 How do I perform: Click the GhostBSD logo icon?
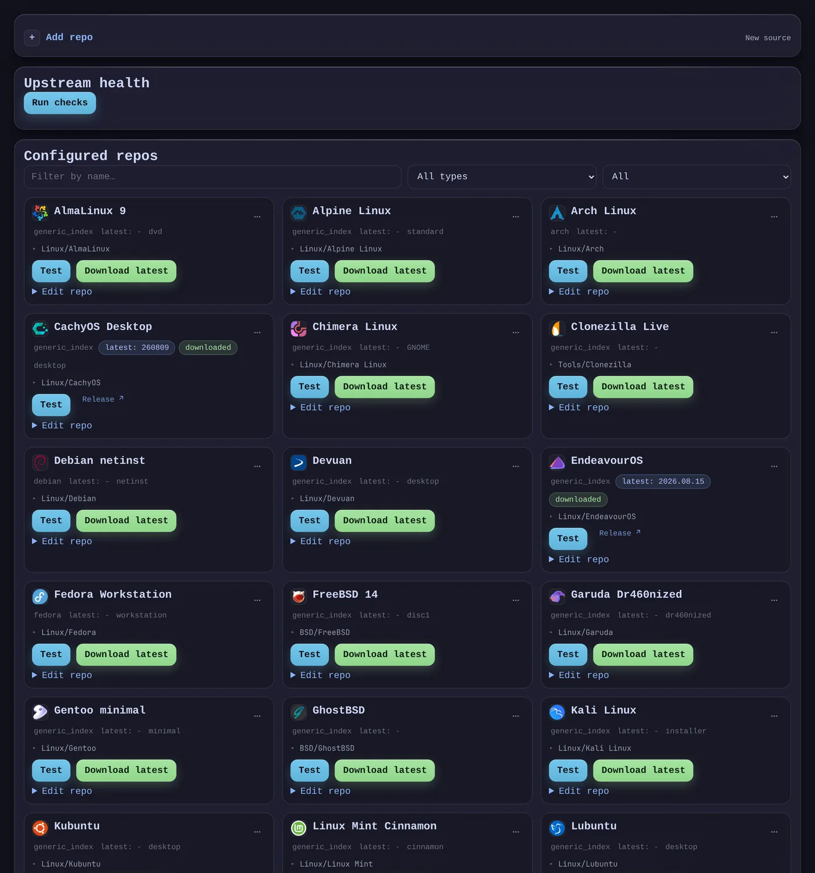point(299,712)
